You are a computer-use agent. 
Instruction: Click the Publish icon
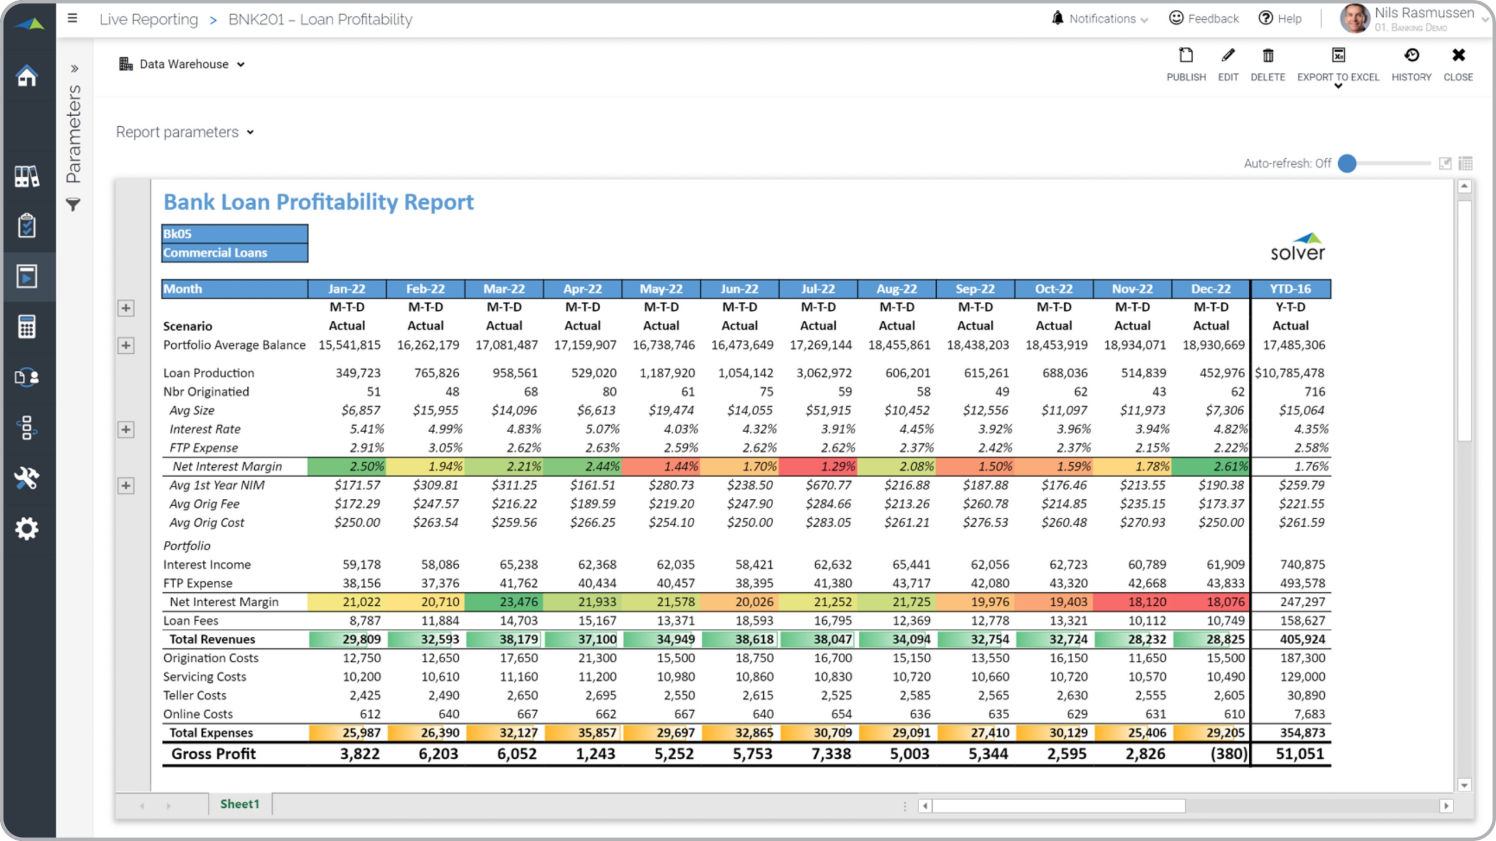pyautogui.click(x=1186, y=56)
